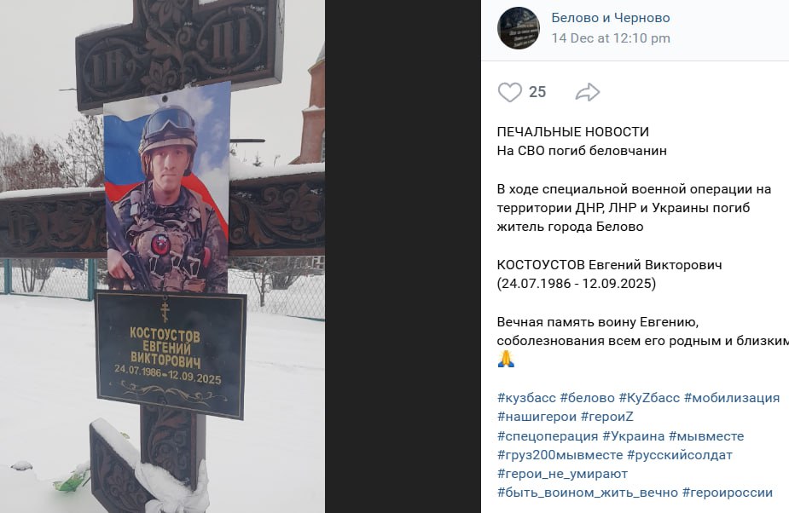This screenshot has width=789, height=513.
Task: Follow the #белово hashtag
Action: 587,398
